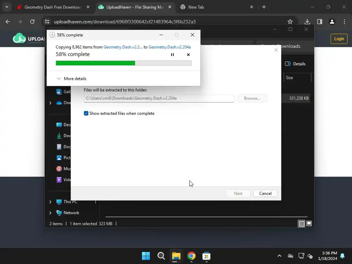Open Windows Search from taskbar

point(161,256)
